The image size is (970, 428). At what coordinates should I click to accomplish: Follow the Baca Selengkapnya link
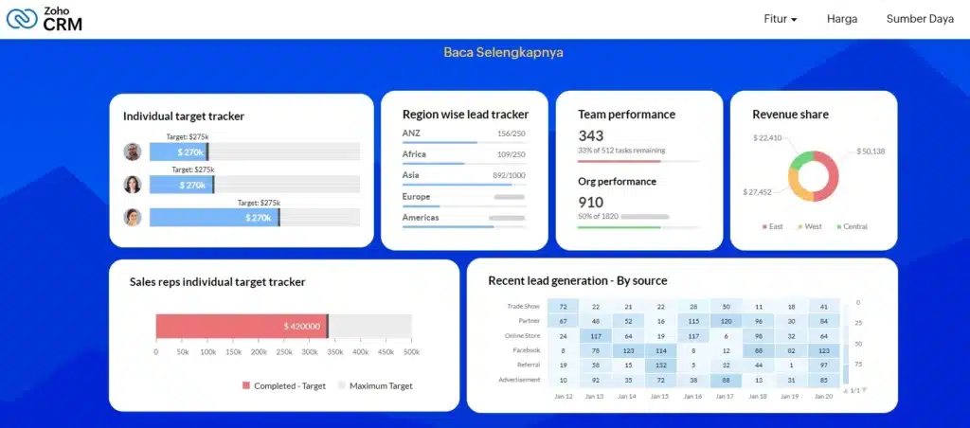tap(504, 53)
